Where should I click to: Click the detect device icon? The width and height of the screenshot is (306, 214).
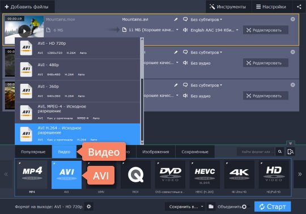click(x=290, y=152)
